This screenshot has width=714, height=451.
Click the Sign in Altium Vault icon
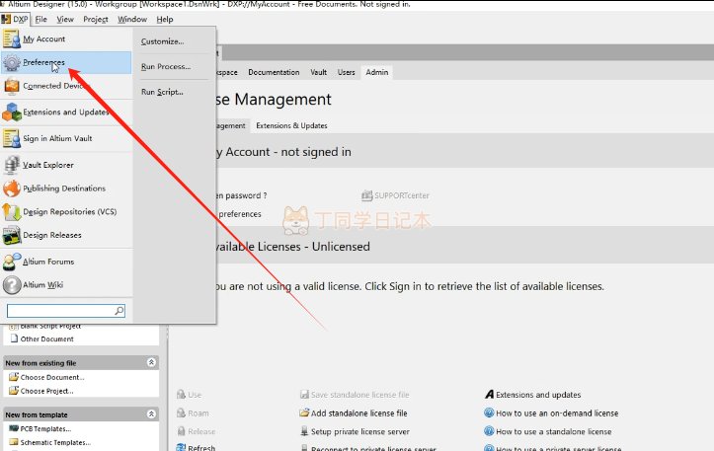coord(12,138)
